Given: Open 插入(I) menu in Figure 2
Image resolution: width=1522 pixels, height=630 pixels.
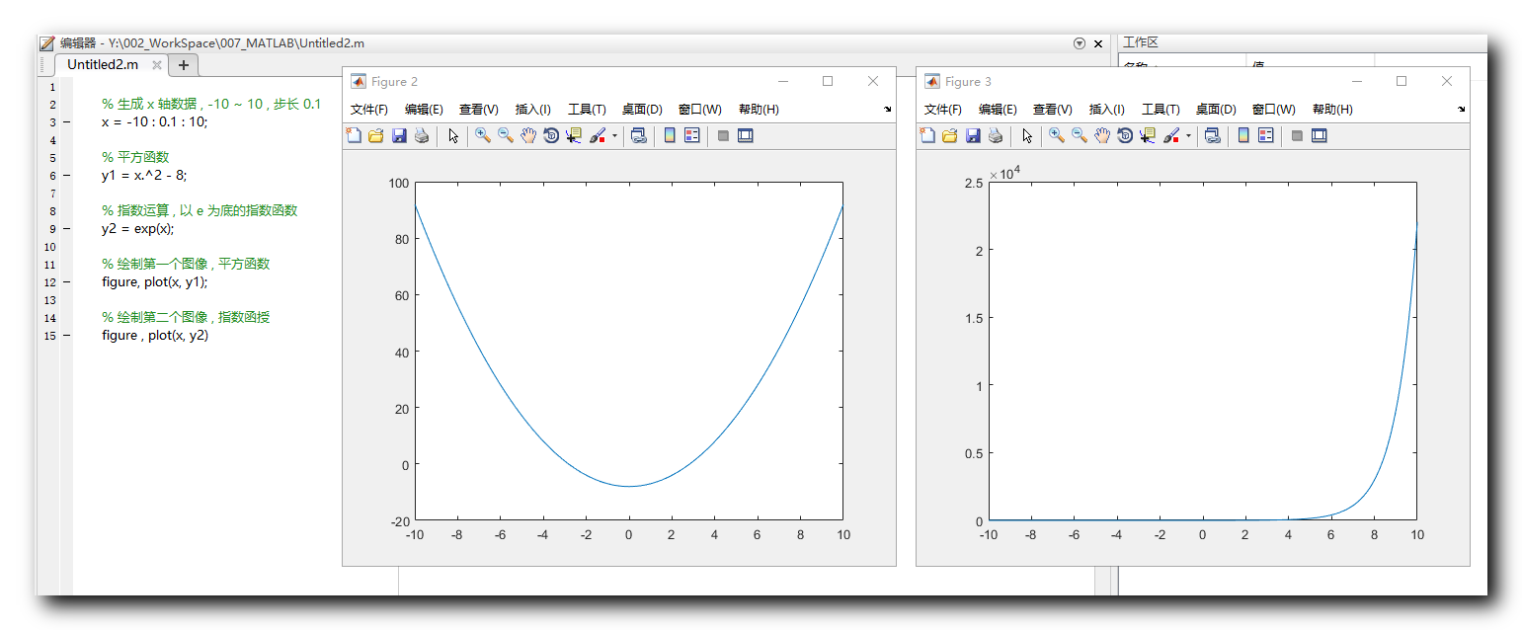Looking at the screenshot, I should 532,110.
